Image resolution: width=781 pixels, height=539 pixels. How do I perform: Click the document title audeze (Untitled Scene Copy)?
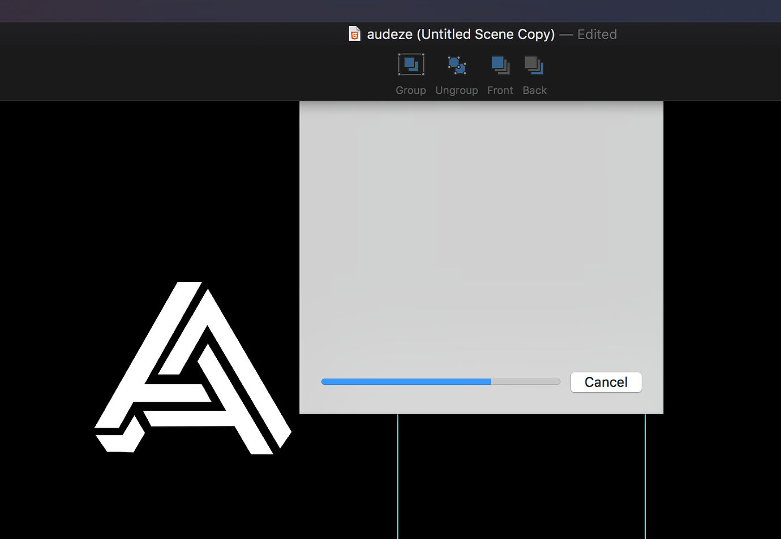pos(461,34)
